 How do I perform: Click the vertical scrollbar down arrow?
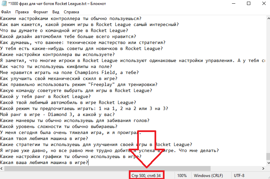pyautogui.click(x=268, y=163)
